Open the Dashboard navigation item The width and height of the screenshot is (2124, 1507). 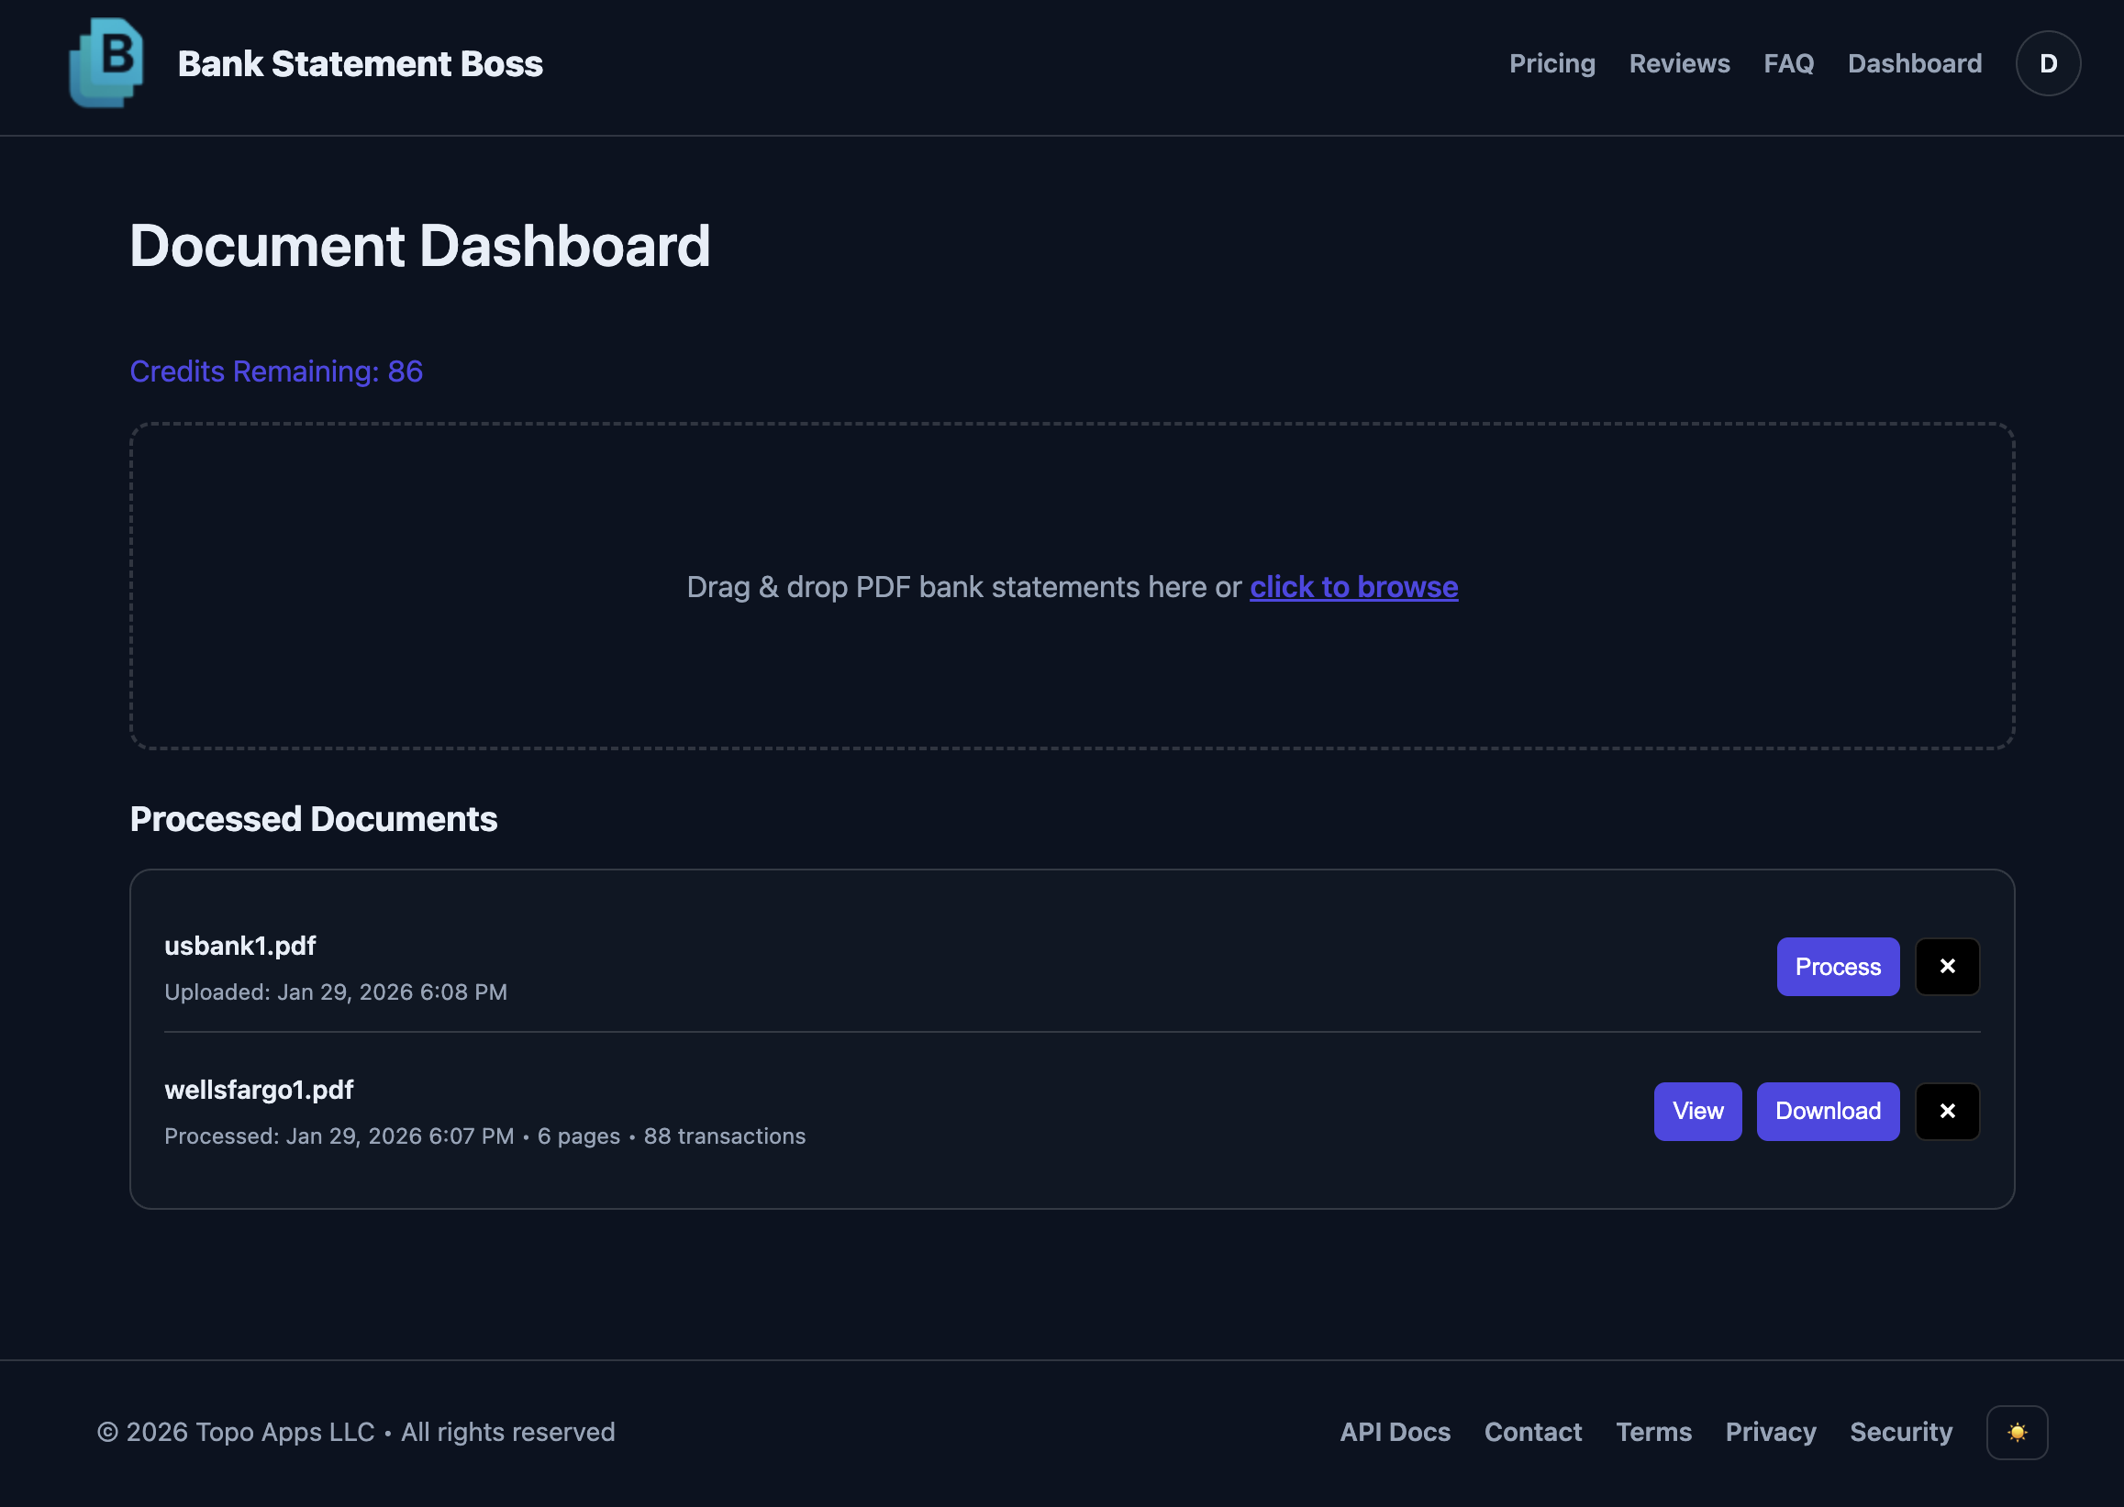[1914, 63]
